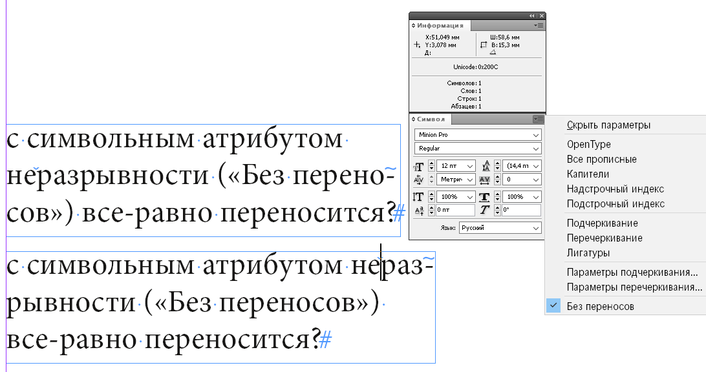Click tracking stepper arrows

tap(498, 180)
